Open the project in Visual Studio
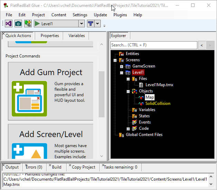The image size is (217, 190). (x=9, y=24)
